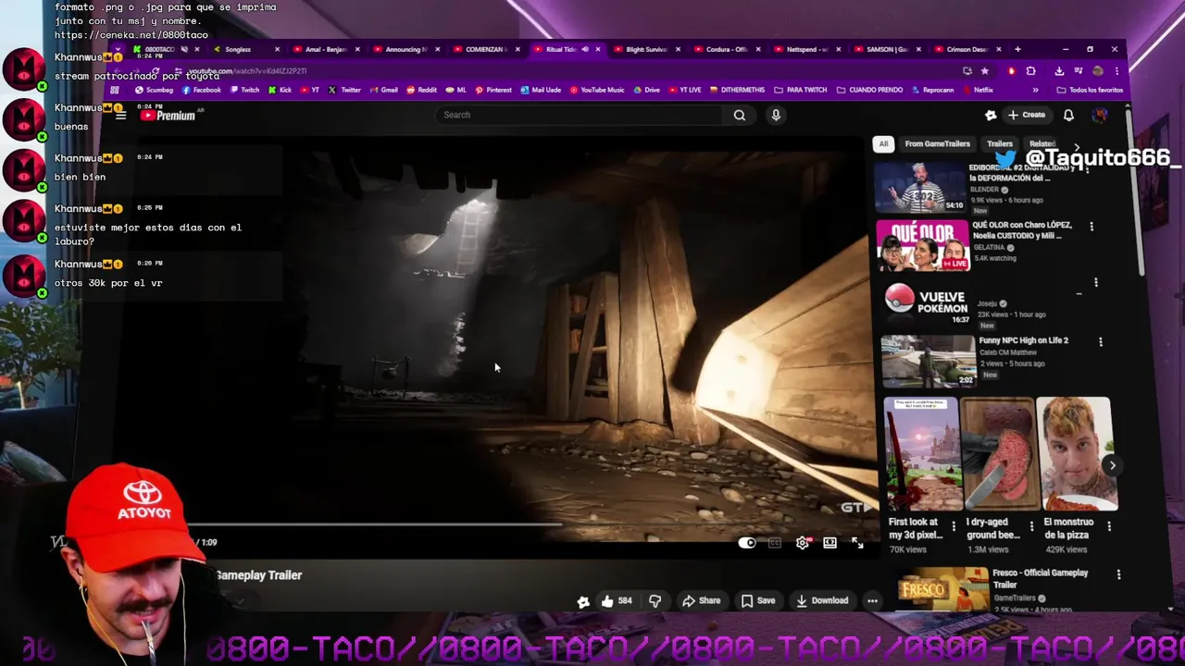Image resolution: width=1185 pixels, height=666 pixels.
Task: Click the Share button
Action: tap(701, 600)
